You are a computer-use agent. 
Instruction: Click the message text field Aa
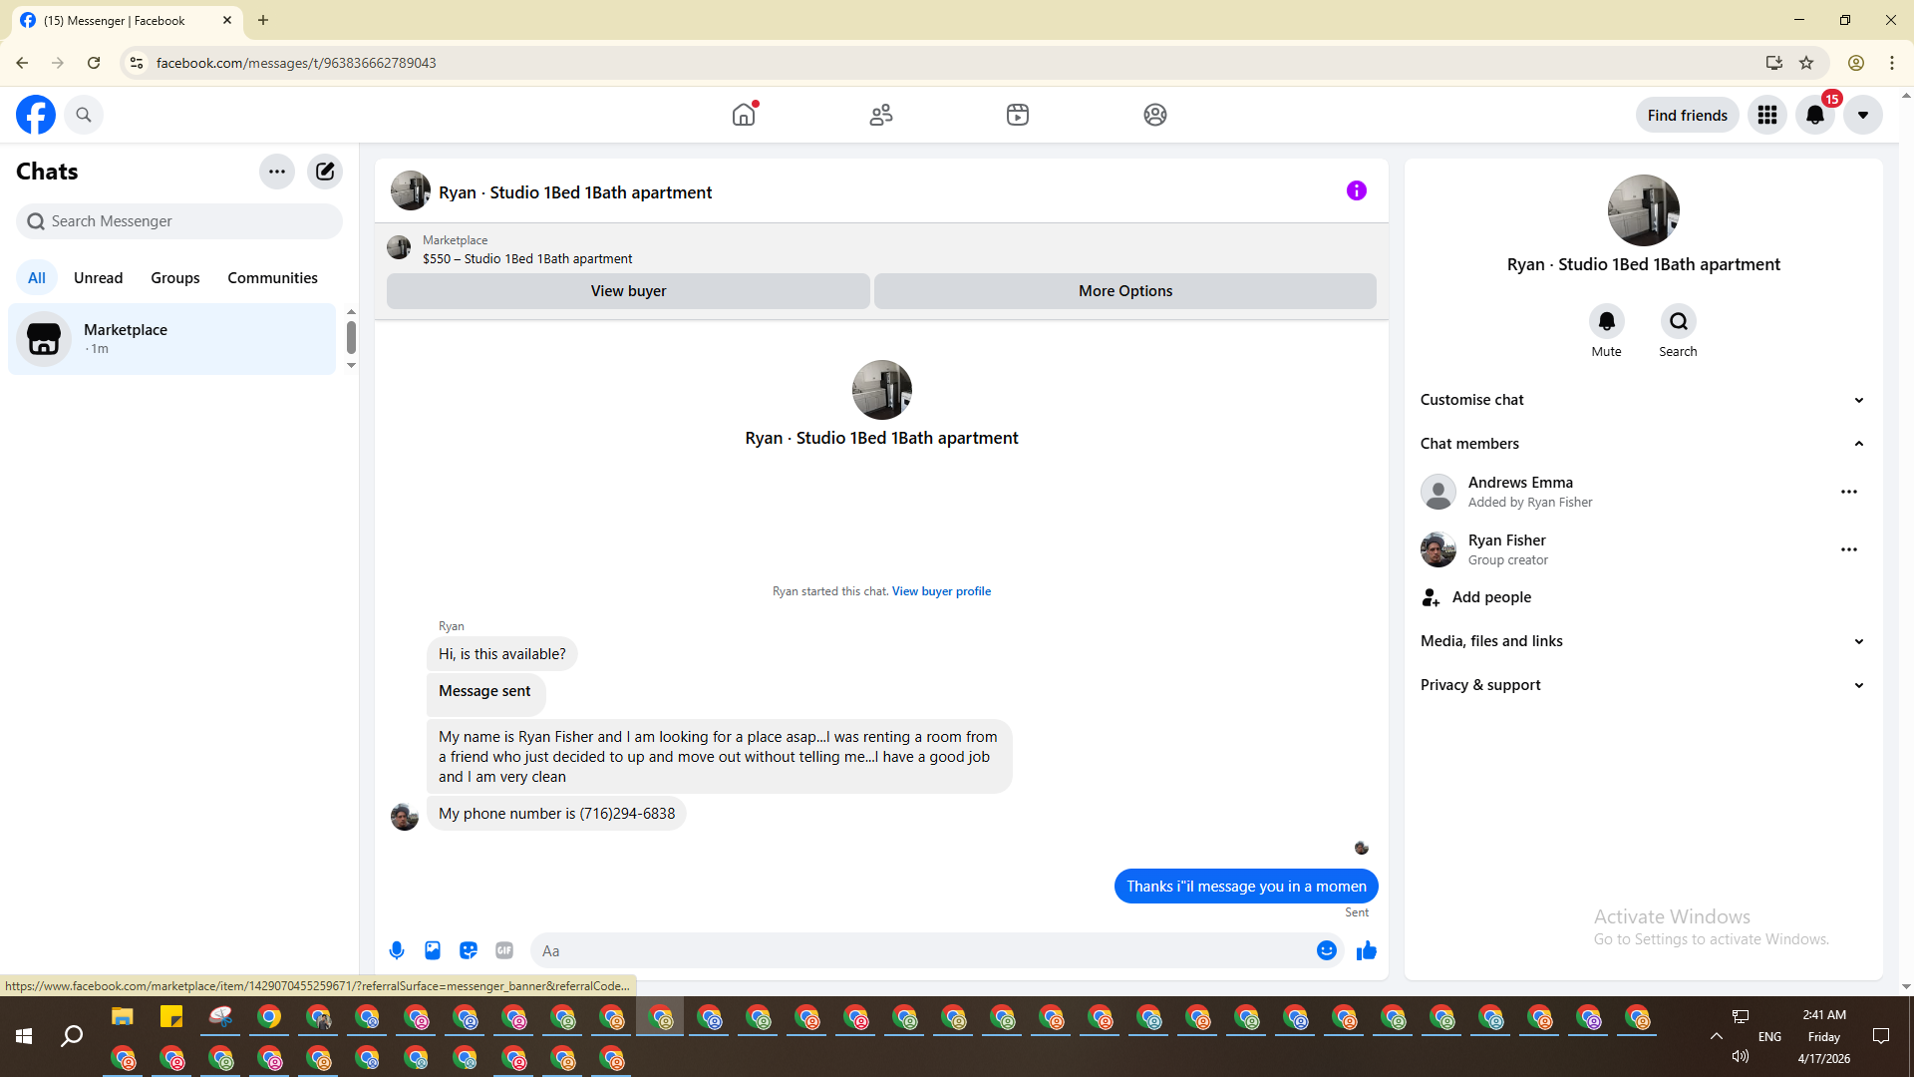pyautogui.click(x=922, y=950)
